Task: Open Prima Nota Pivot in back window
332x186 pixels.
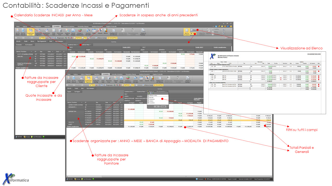Action: pos(60,32)
